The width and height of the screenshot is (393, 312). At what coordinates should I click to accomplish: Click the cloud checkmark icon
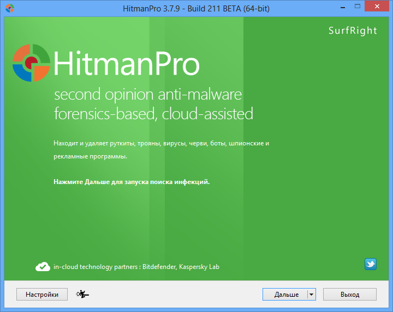point(43,267)
